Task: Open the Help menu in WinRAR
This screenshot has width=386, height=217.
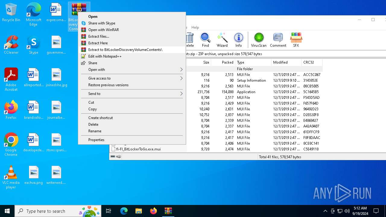Action: 195,27
